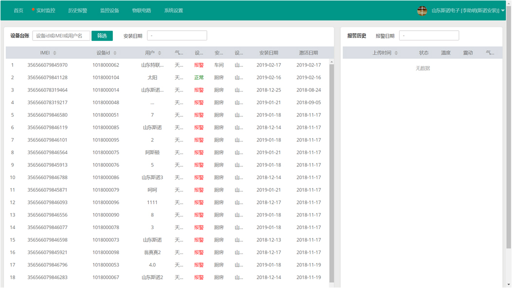The image size is (512, 288).
Task: Click the sort arrows next to 用户
Action: (160, 53)
